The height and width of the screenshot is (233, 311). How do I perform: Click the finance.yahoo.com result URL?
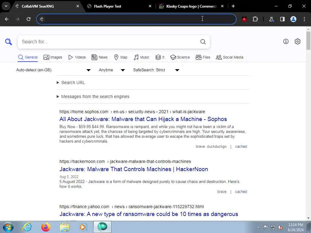tap(132, 207)
